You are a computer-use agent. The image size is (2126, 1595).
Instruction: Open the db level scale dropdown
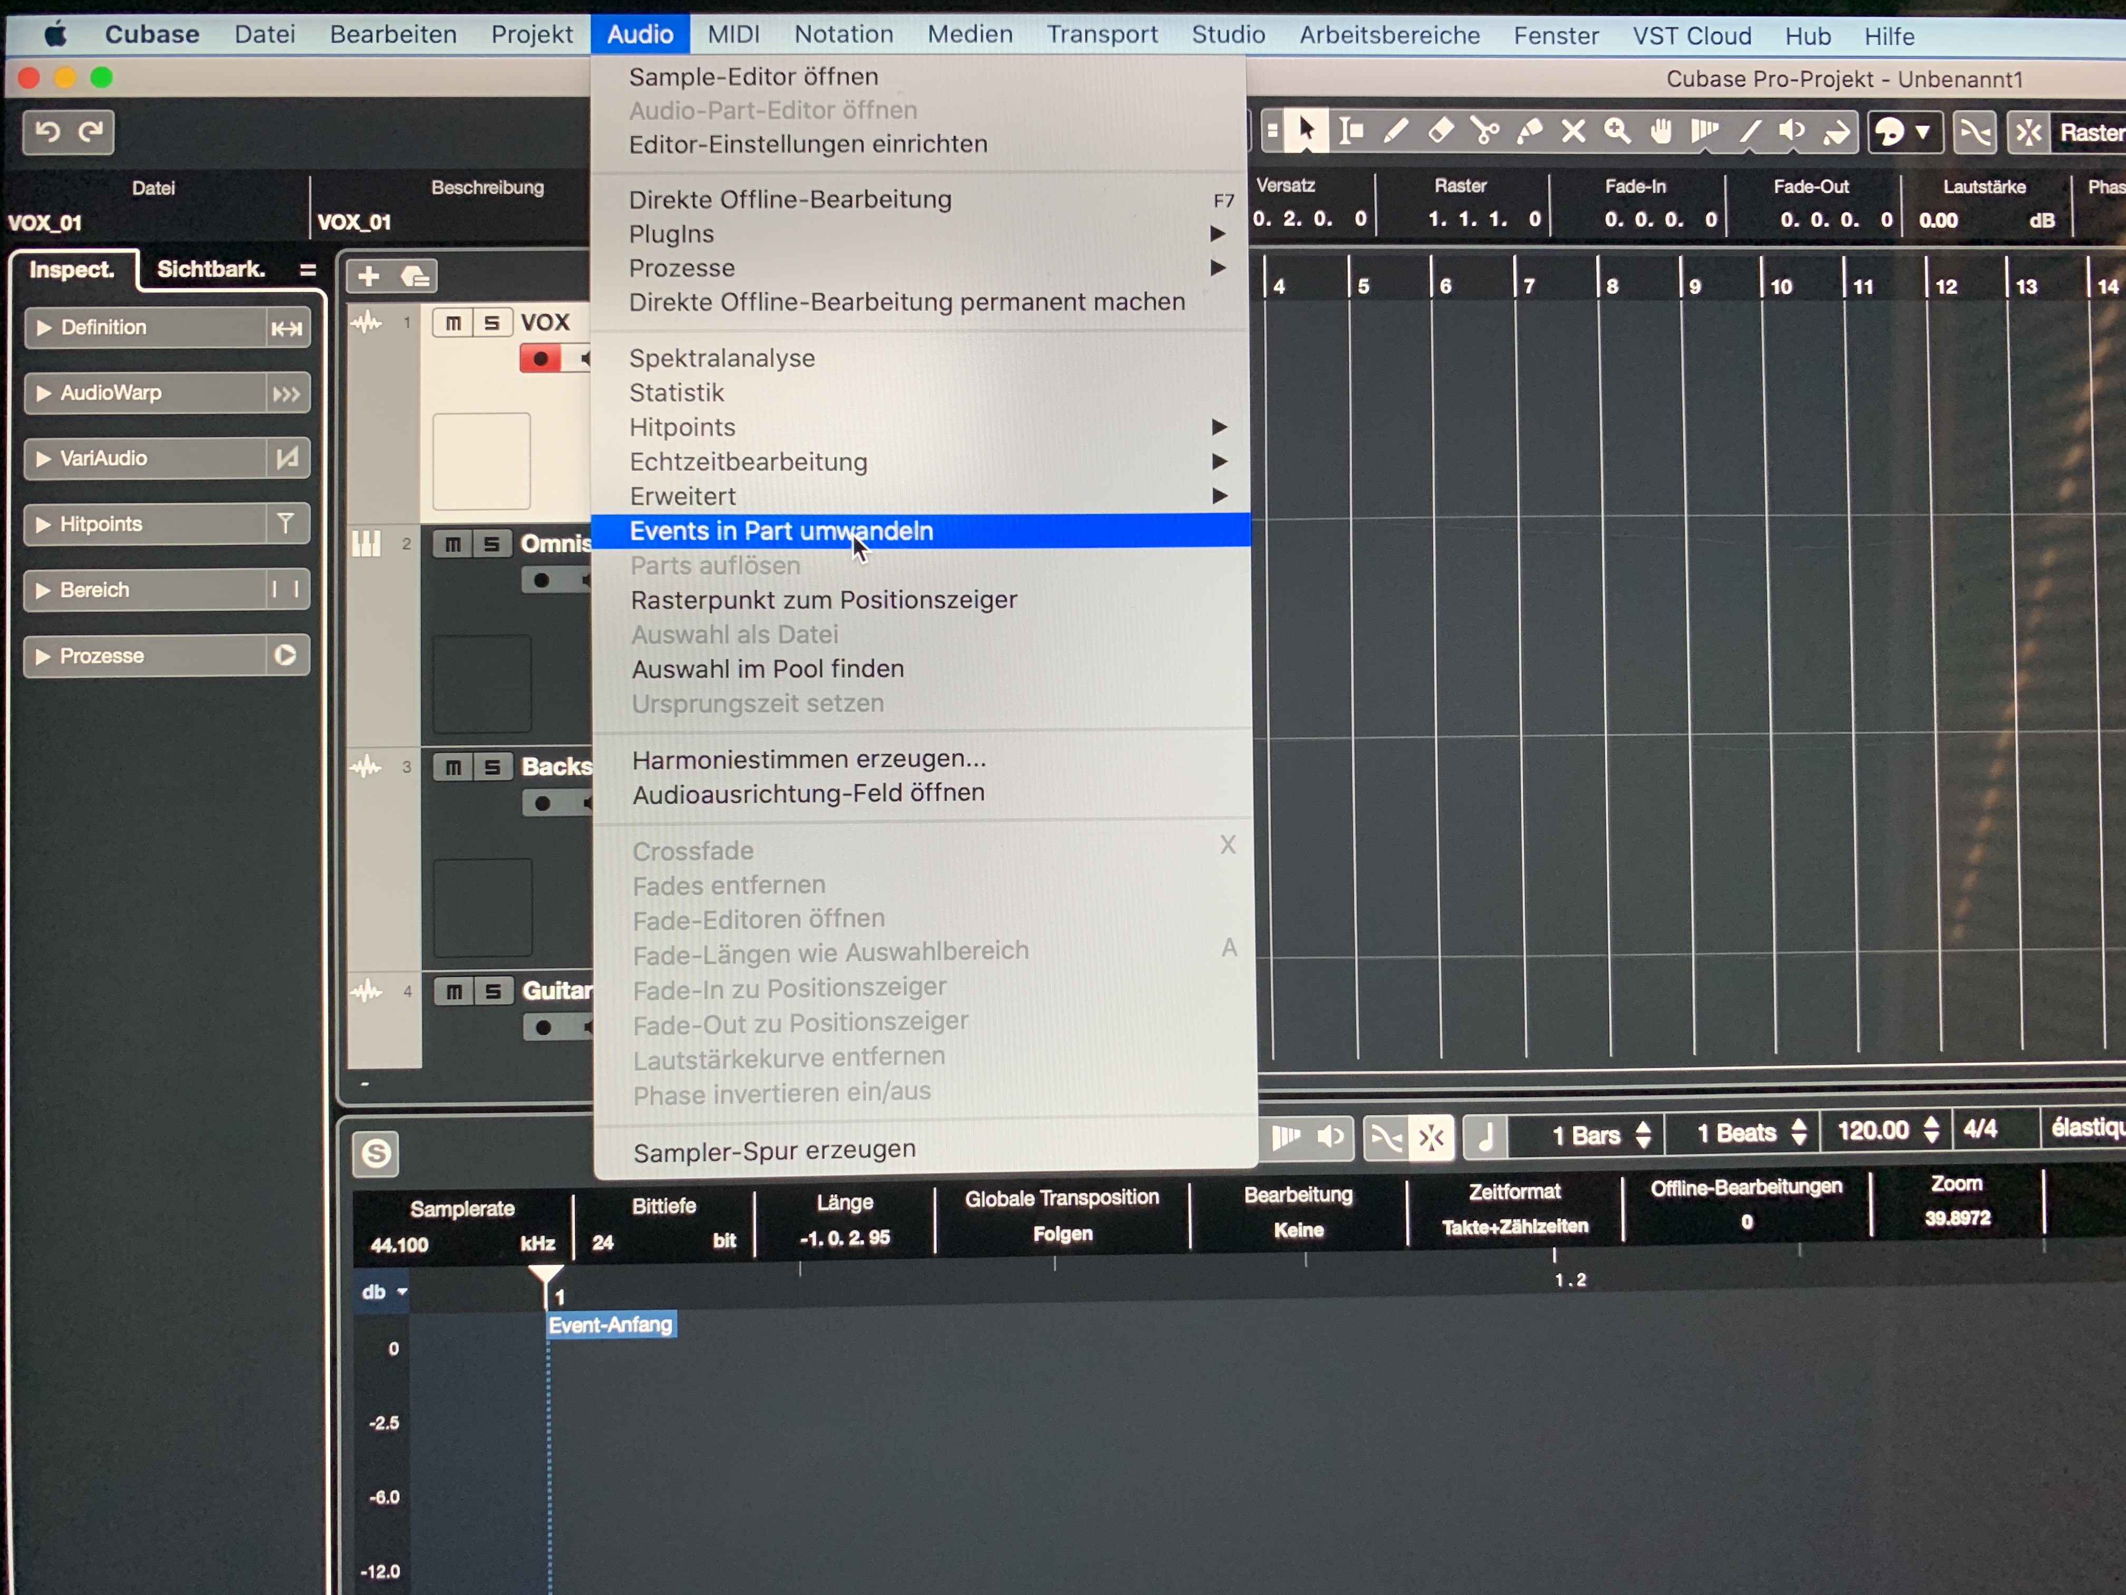point(384,1292)
